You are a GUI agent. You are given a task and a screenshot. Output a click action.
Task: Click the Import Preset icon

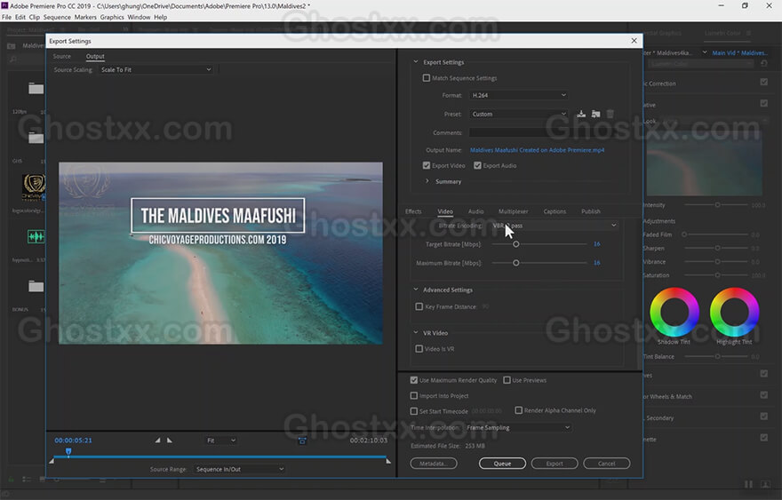[595, 115]
